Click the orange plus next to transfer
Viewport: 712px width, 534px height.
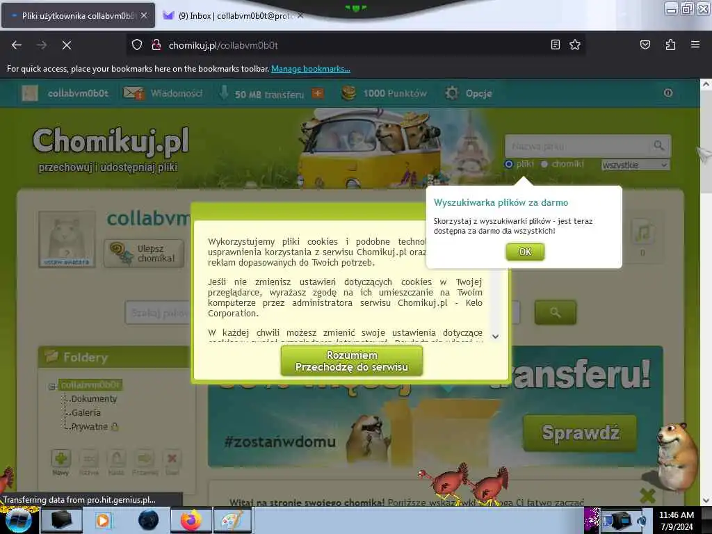coord(318,93)
